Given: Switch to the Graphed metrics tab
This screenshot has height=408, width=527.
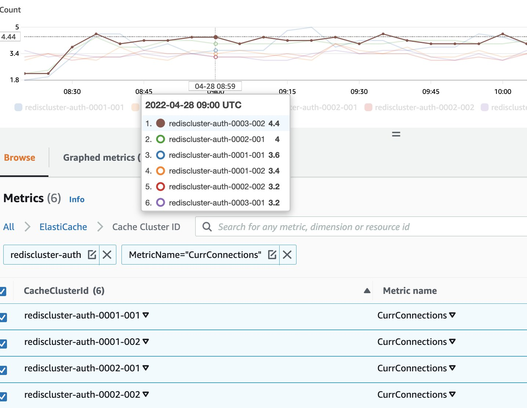Looking at the screenshot, I should tap(102, 158).
